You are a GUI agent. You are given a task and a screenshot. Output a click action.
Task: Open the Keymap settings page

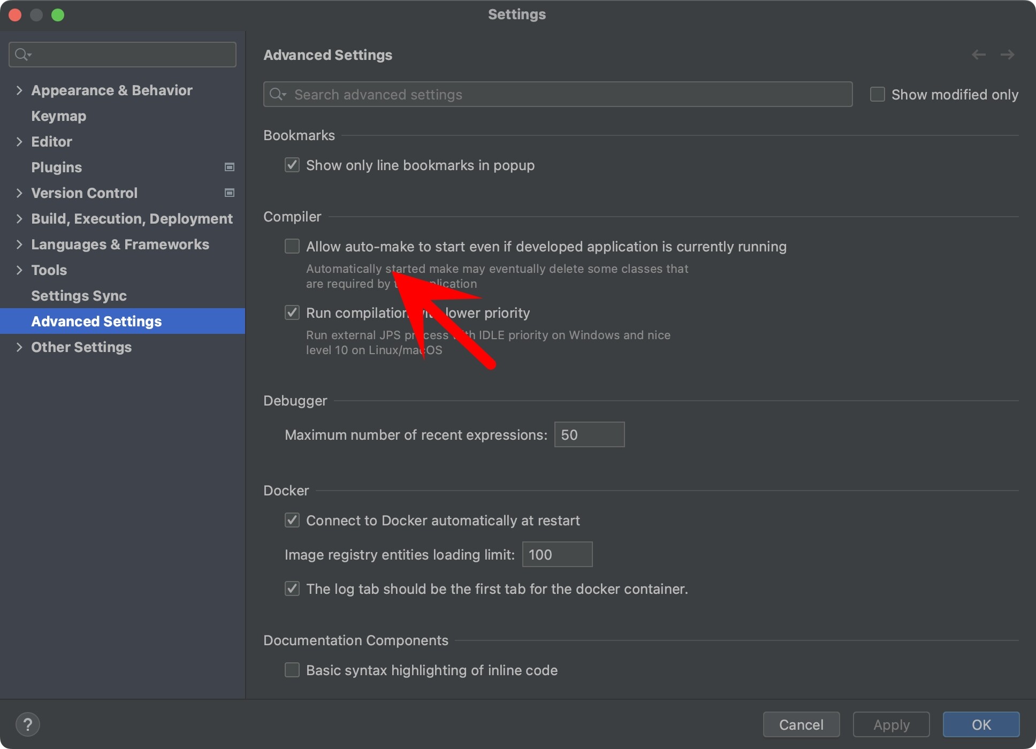(58, 116)
